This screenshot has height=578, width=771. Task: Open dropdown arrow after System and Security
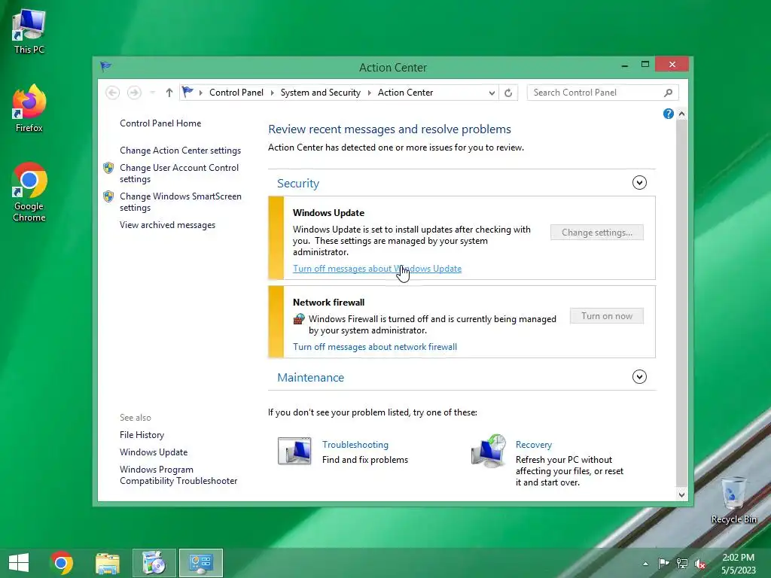(x=369, y=93)
